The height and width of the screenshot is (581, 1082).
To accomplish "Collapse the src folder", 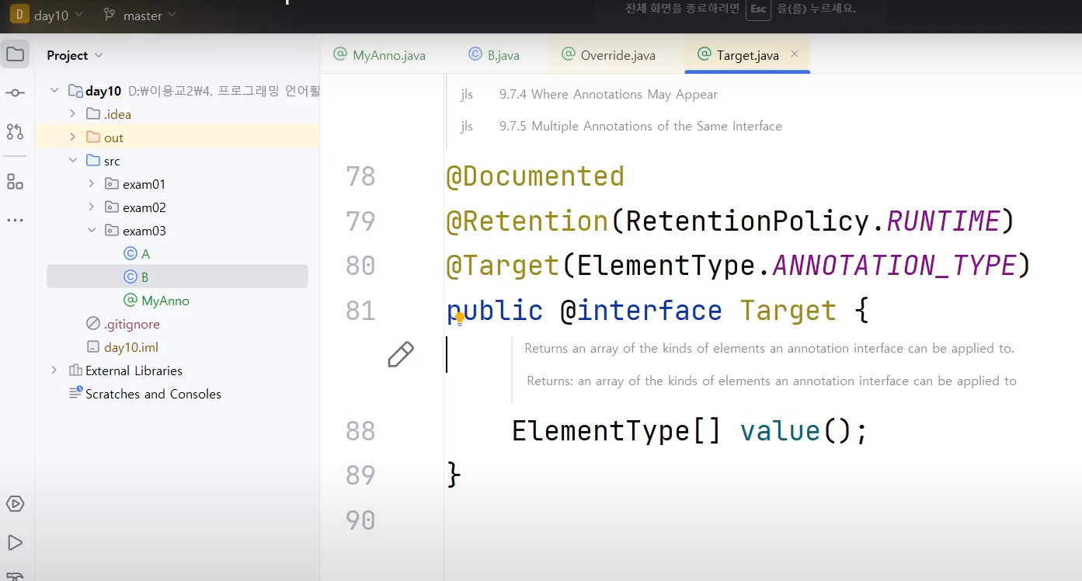I will 72,161.
